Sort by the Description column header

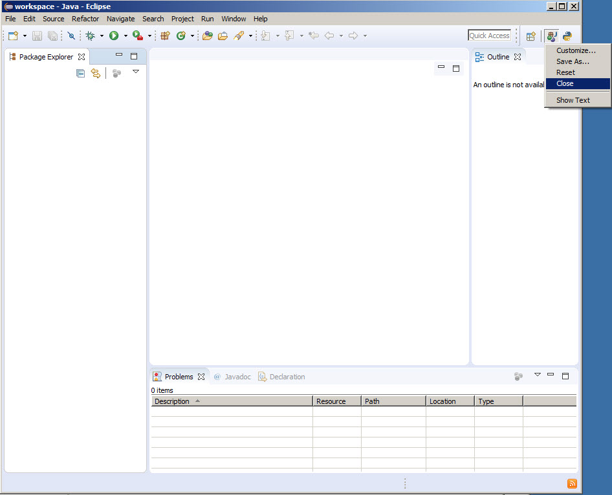pos(231,401)
